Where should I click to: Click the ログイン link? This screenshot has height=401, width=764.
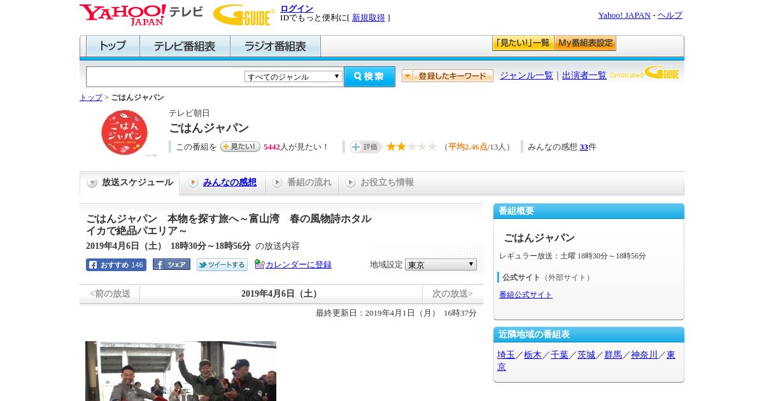[x=297, y=8]
